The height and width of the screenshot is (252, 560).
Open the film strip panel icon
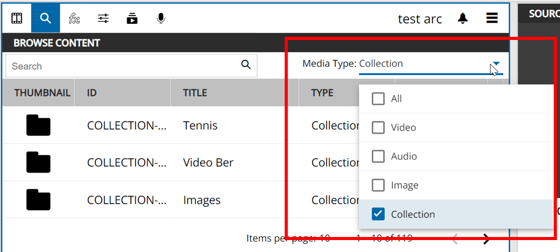[17, 19]
